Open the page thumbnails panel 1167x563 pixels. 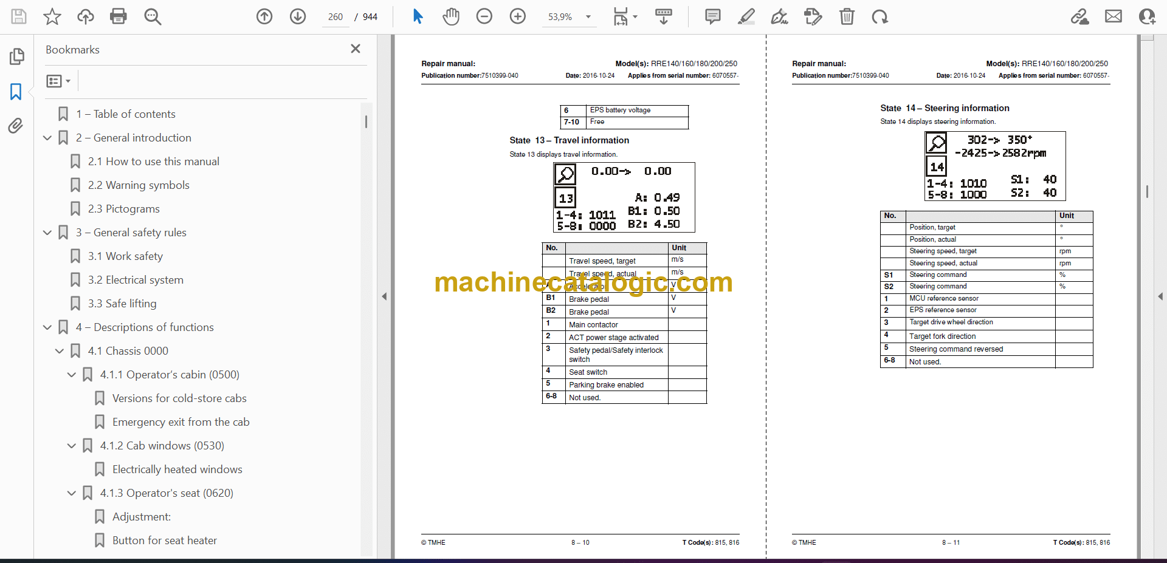[16, 56]
